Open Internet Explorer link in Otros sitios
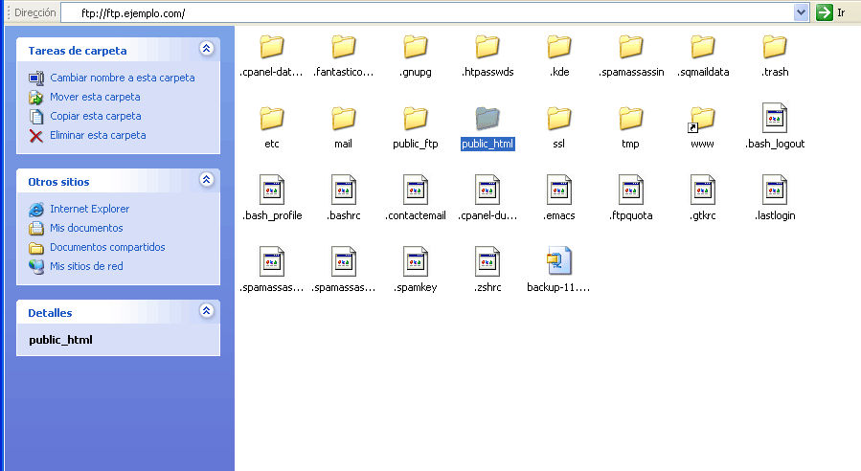 coord(89,209)
